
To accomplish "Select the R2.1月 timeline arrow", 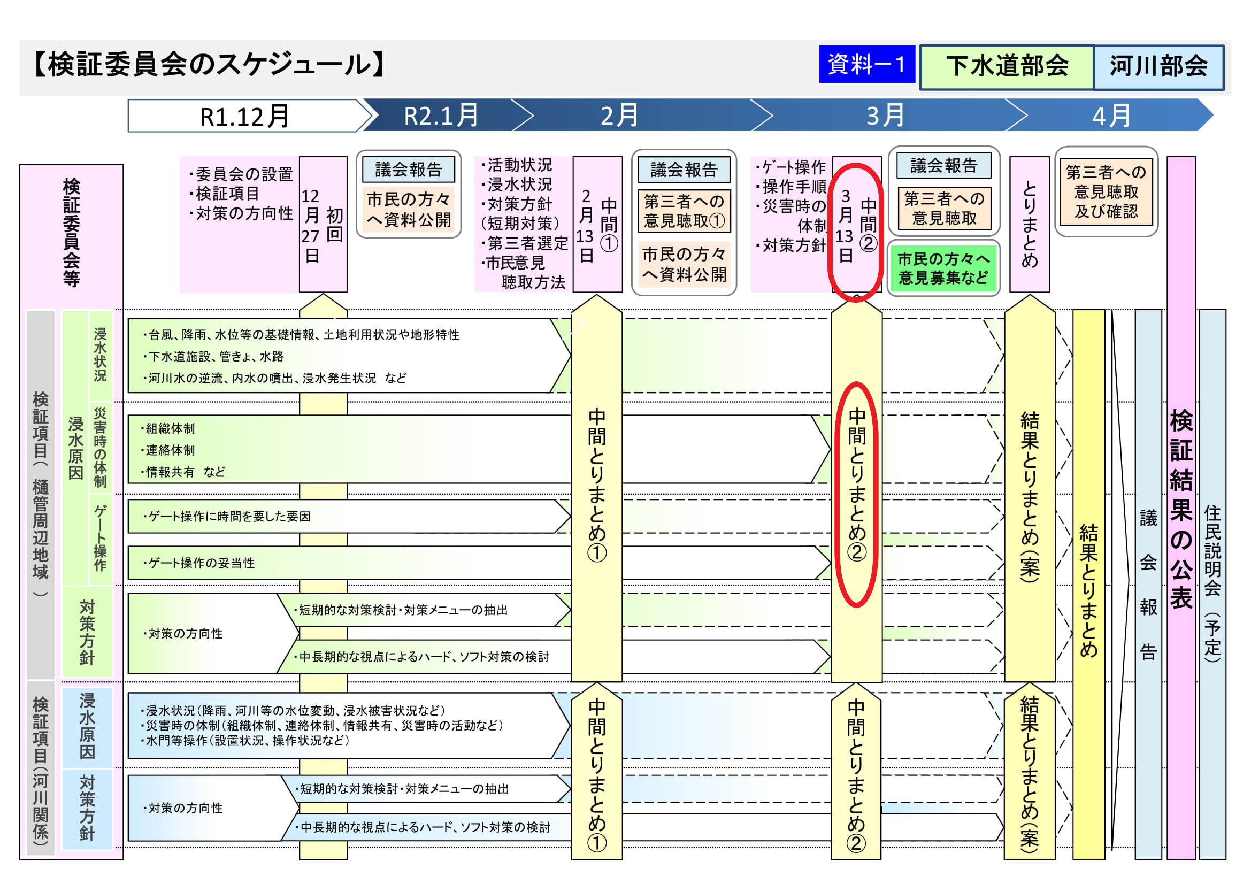I will coord(444,116).
